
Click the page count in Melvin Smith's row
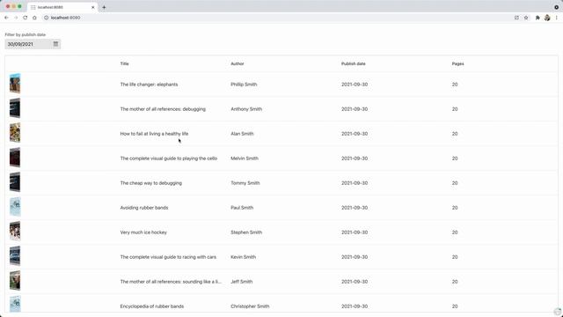455,158
